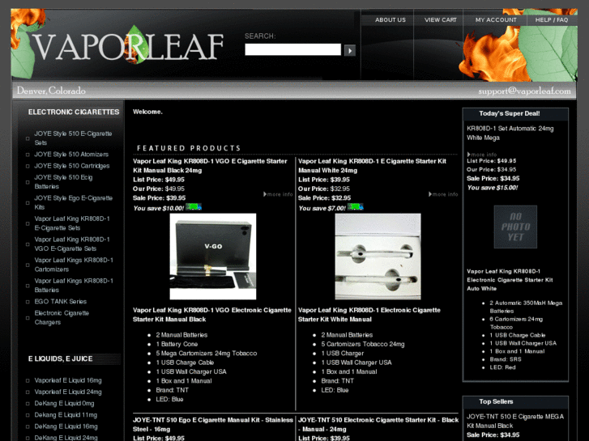Image resolution: width=589 pixels, height=441 pixels.
Task: Click the support@vaporleaf.com email link
Action: point(524,91)
